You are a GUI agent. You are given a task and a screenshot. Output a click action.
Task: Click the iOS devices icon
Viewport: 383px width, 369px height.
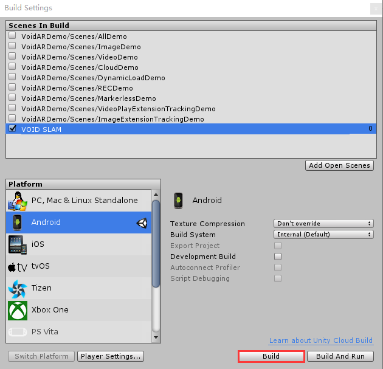(x=18, y=245)
